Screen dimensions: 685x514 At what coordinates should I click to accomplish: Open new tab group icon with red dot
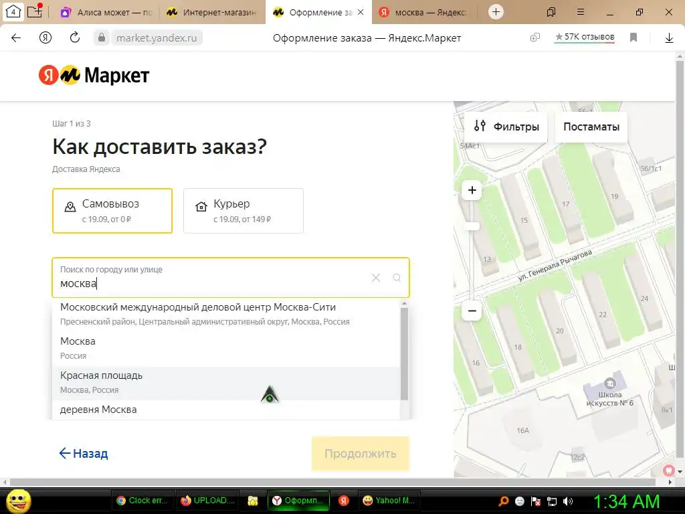coord(35,11)
